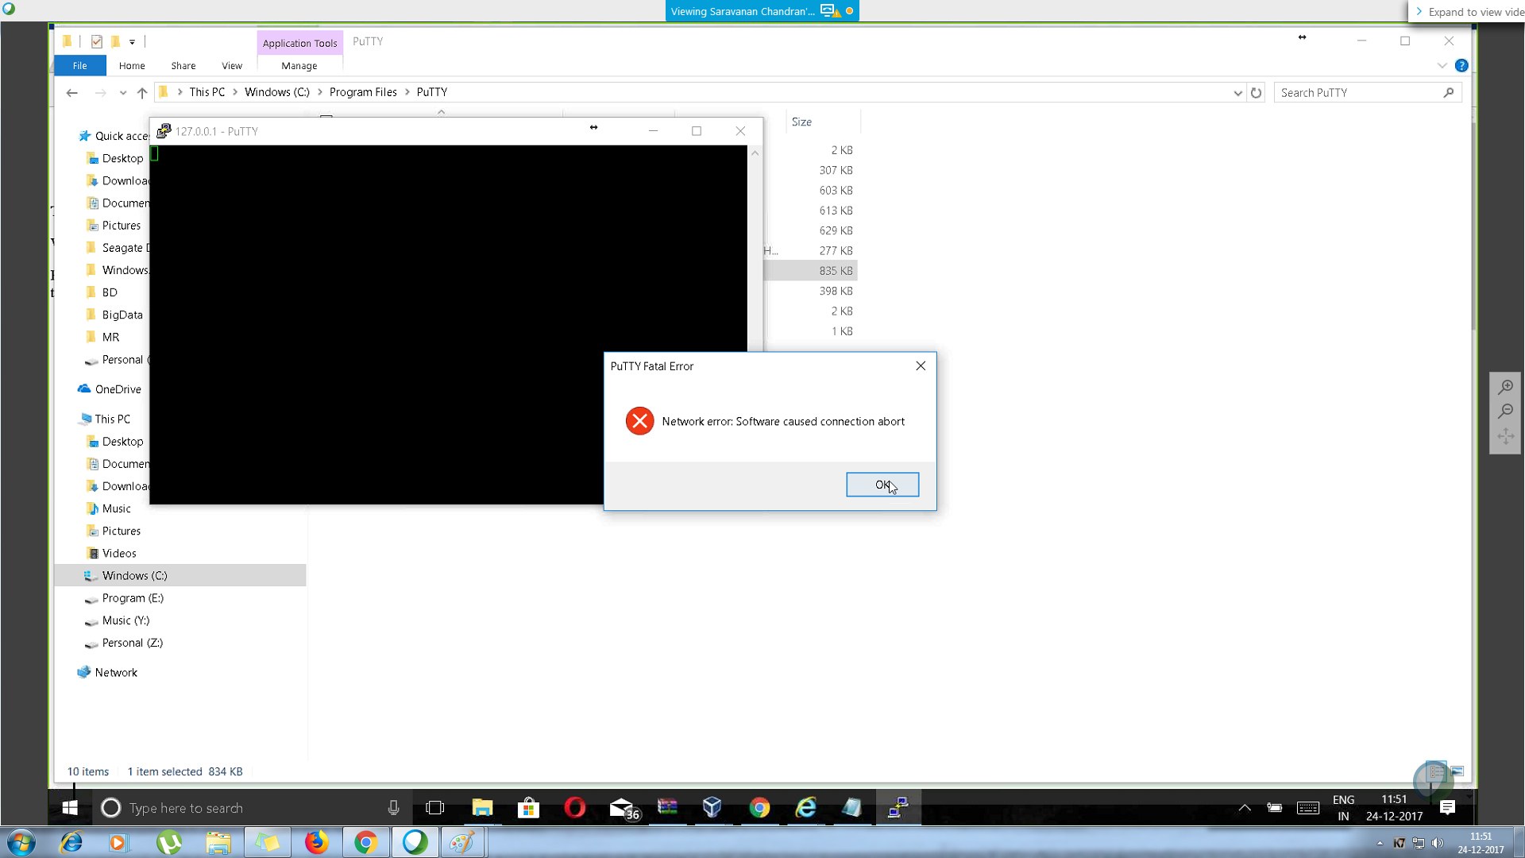Open Explorer help question mark icon
The height and width of the screenshot is (858, 1525).
click(1461, 66)
